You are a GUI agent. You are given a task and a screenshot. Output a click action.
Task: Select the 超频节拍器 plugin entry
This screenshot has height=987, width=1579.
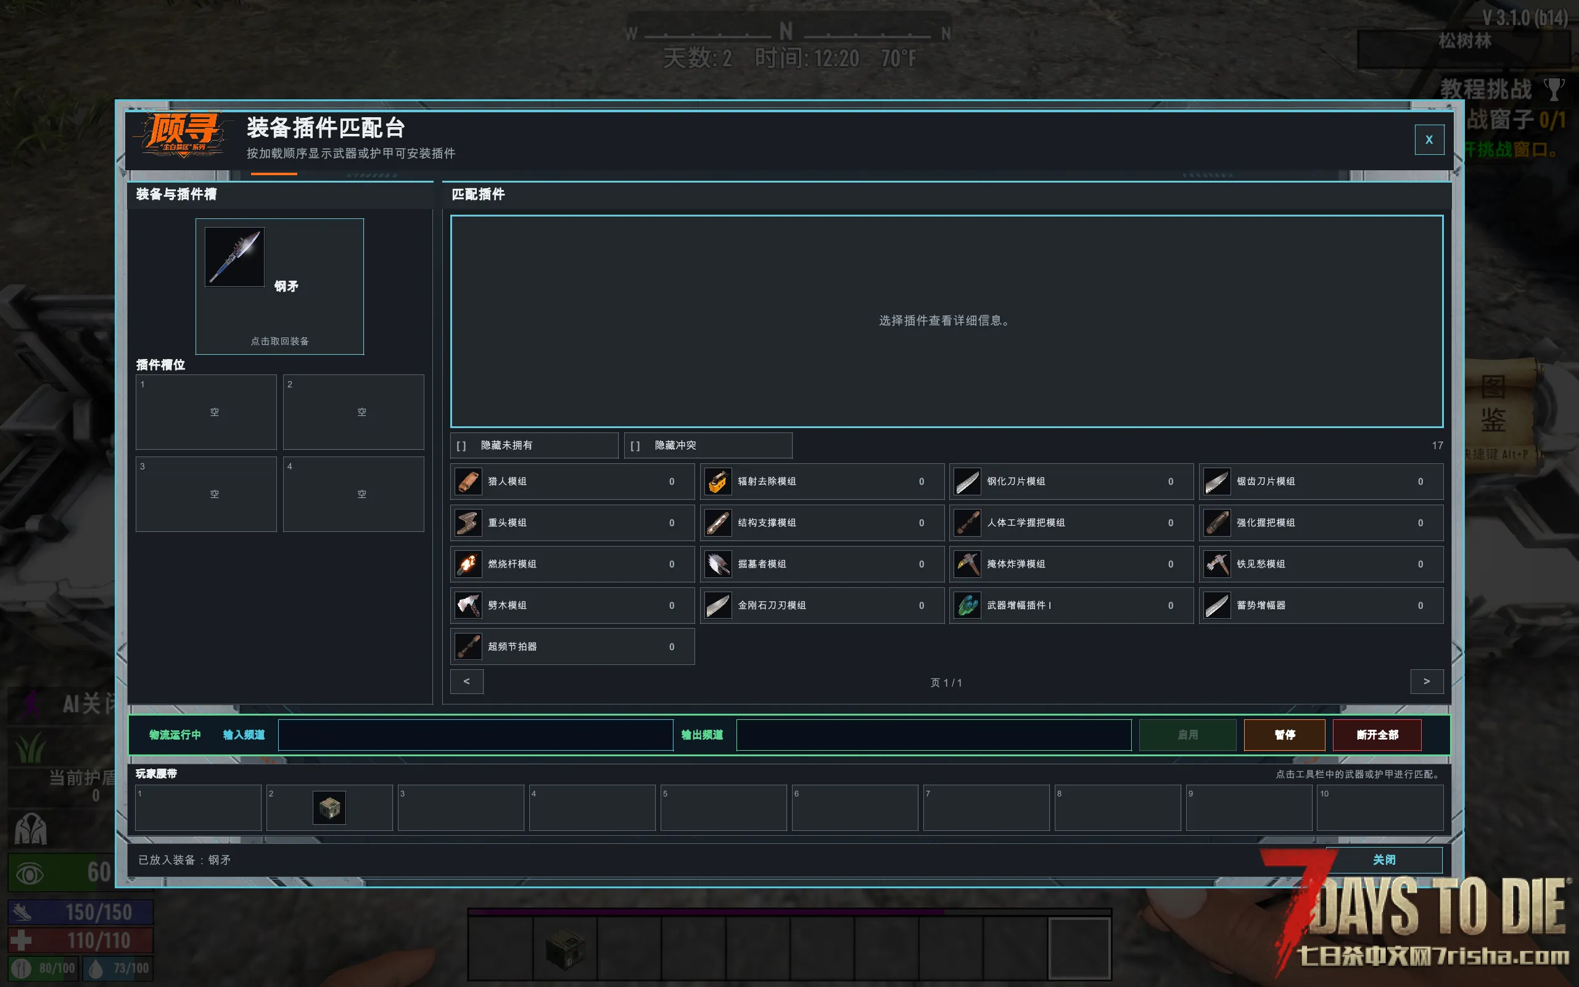[x=572, y=647]
